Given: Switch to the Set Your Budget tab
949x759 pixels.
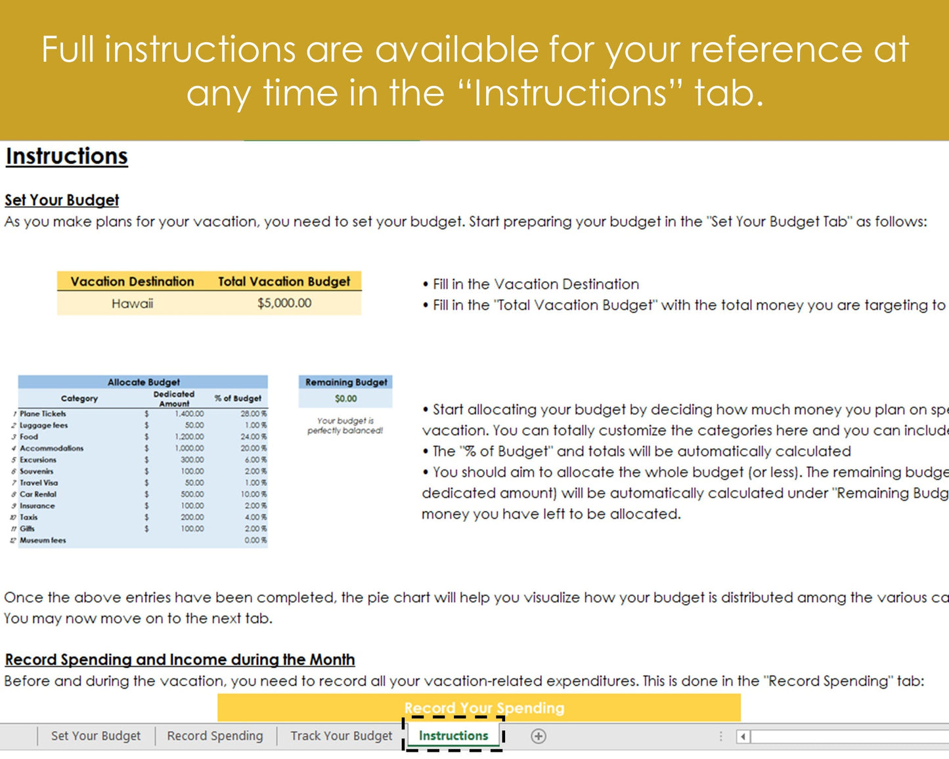Looking at the screenshot, I should tap(95, 736).
